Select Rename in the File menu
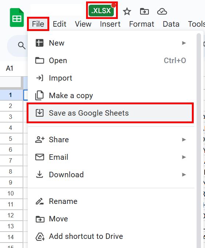The image size is (205, 248). coord(111,201)
